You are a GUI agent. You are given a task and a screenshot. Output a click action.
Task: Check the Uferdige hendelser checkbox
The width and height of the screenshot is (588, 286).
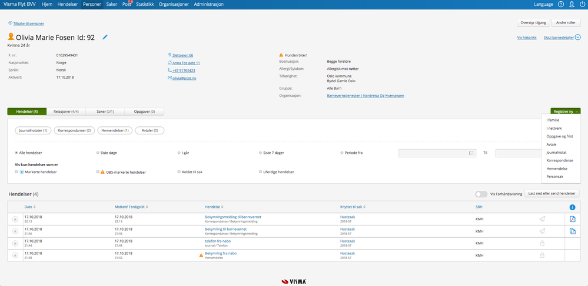pyautogui.click(x=260, y=171)
